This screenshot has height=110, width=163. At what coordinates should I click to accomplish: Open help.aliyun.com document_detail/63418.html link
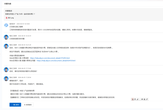[56, 60]
